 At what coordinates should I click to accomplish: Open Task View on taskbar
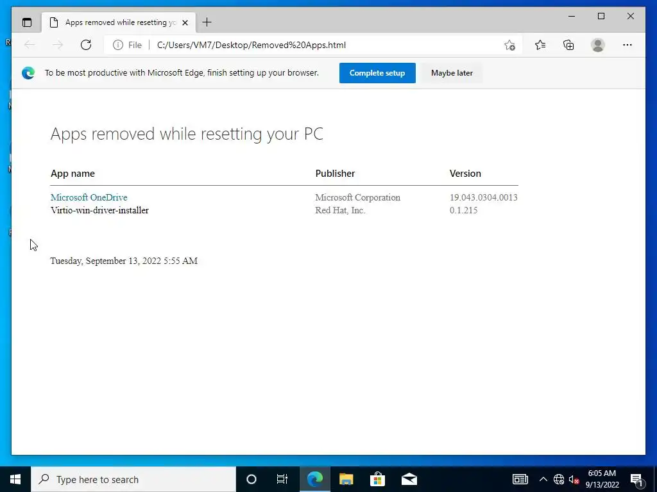pos(282,479)
